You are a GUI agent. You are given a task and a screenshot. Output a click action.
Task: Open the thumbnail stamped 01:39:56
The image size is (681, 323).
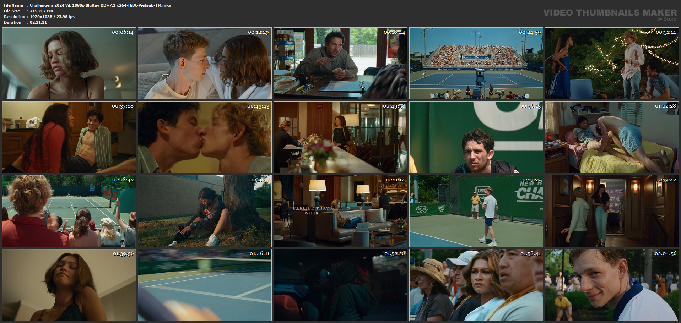click(69, 285)
